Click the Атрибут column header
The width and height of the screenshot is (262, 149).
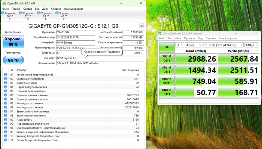[x=21, y=70]
